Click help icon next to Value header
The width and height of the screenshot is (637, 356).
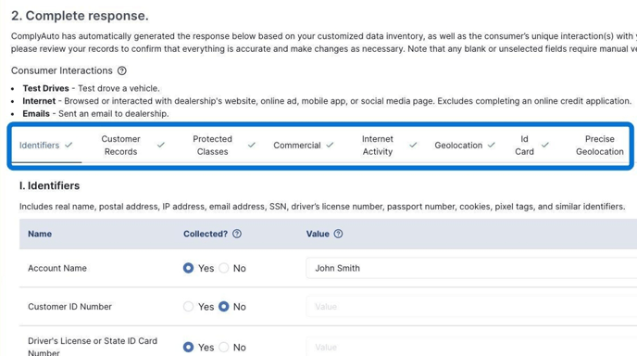338,234
